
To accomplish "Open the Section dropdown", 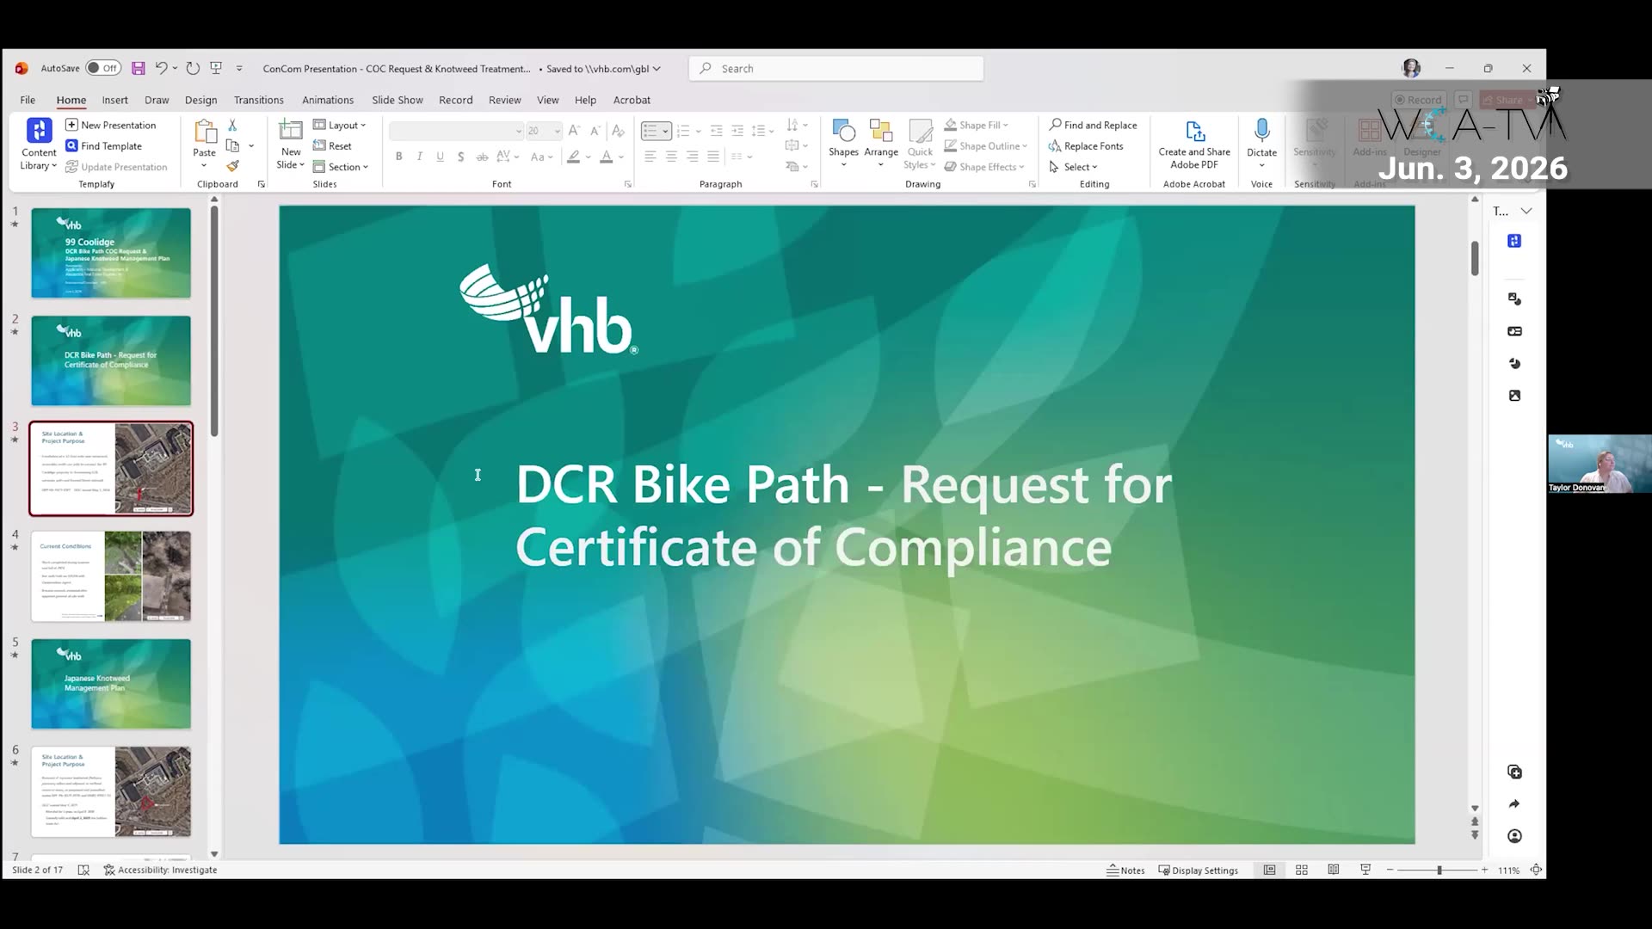I will (341, 167).
